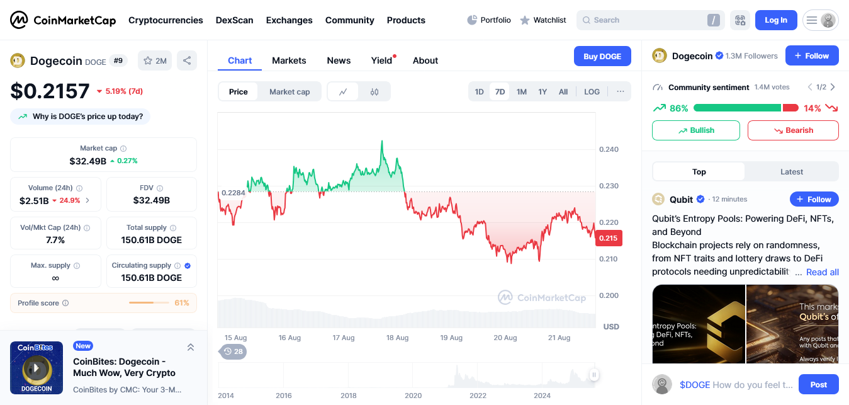Set chart range to 7D

(x=500, y=92)
